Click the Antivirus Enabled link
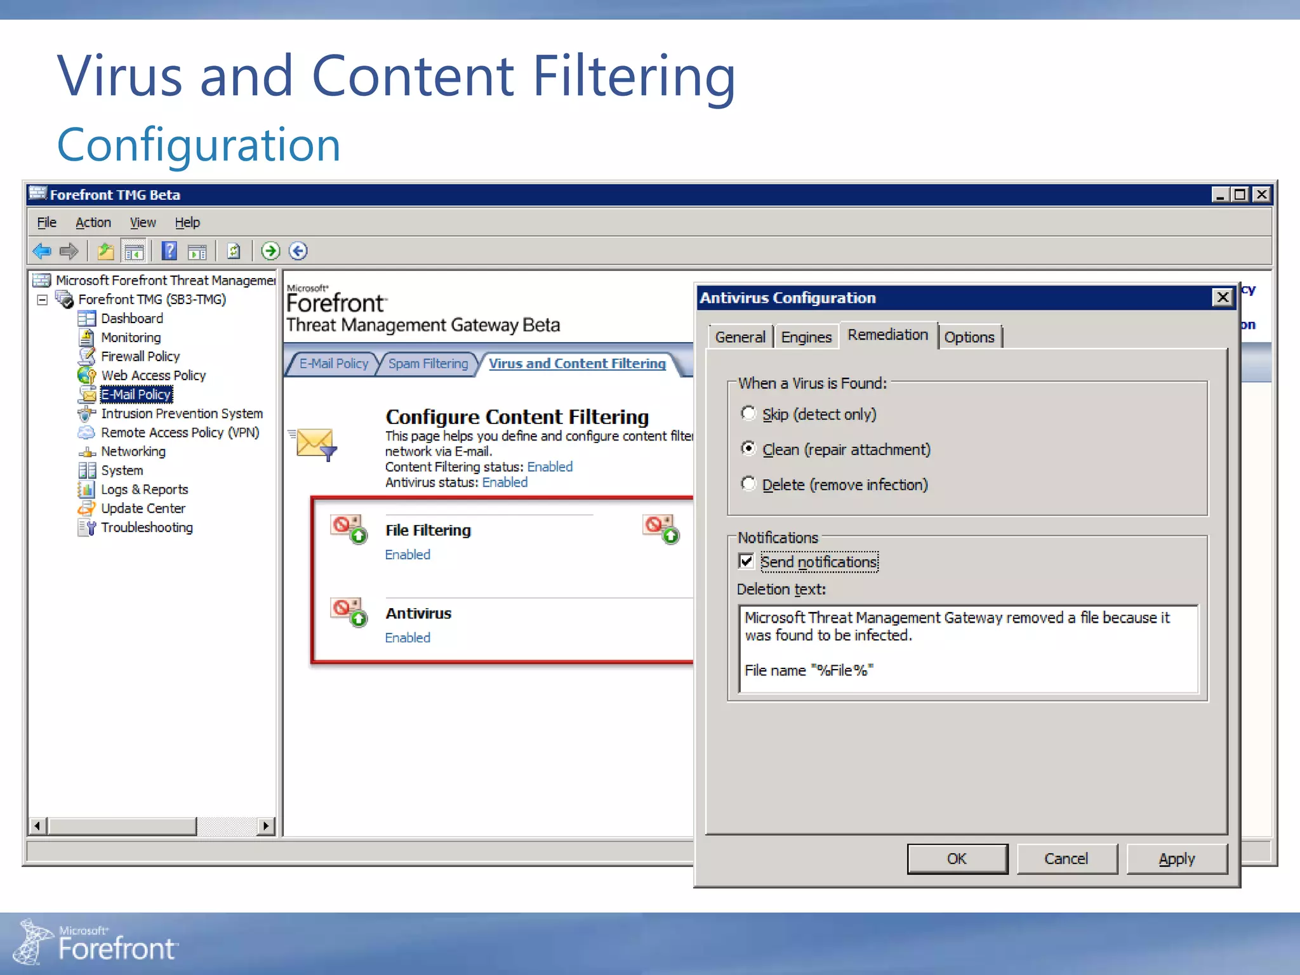Screen dimensions: 1300x975 tap(408, 638)
